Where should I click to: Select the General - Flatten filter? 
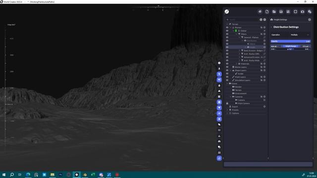(251, 38)
